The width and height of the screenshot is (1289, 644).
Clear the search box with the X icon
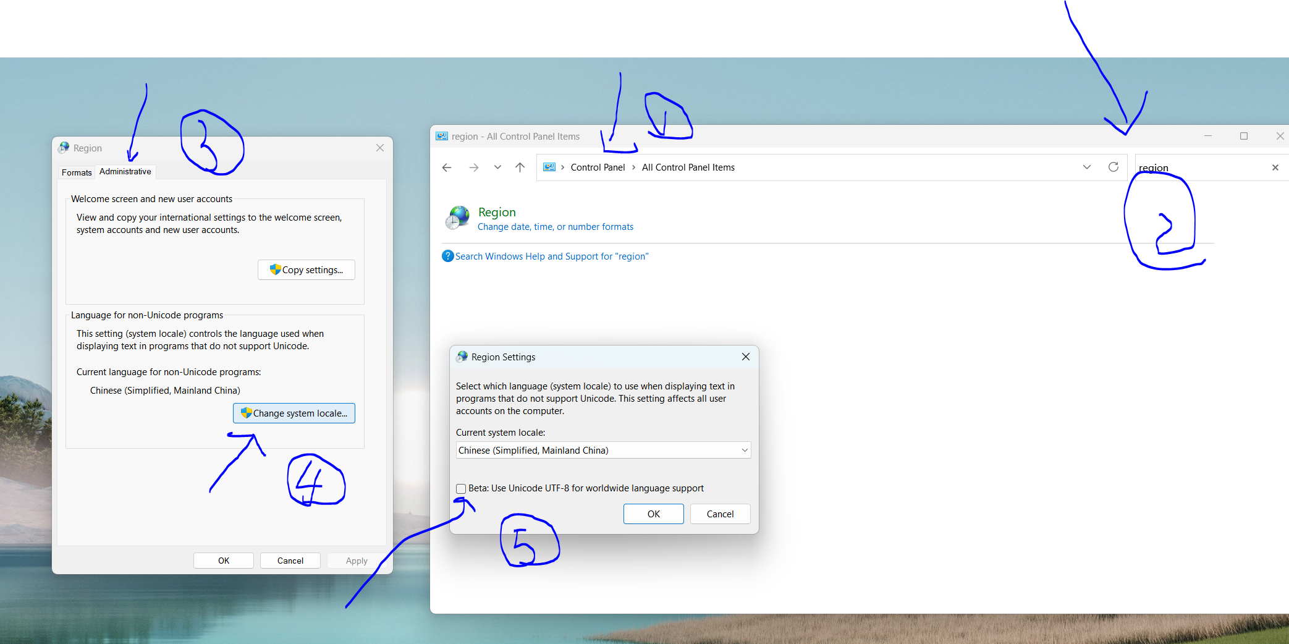click(x=1275, y=167)
